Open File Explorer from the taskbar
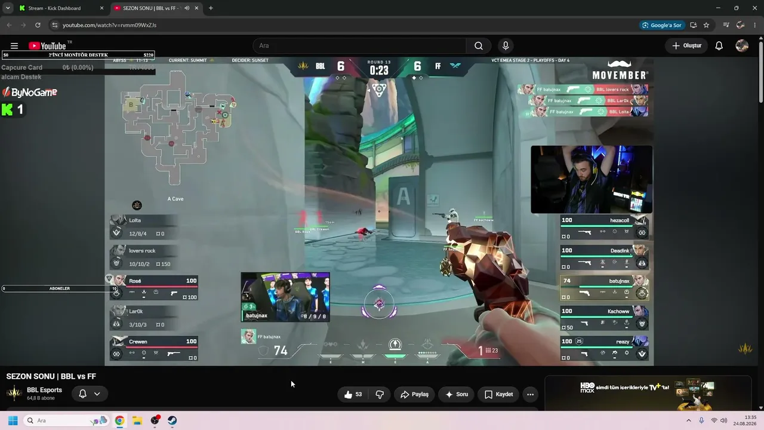 (x=137, y=420)
